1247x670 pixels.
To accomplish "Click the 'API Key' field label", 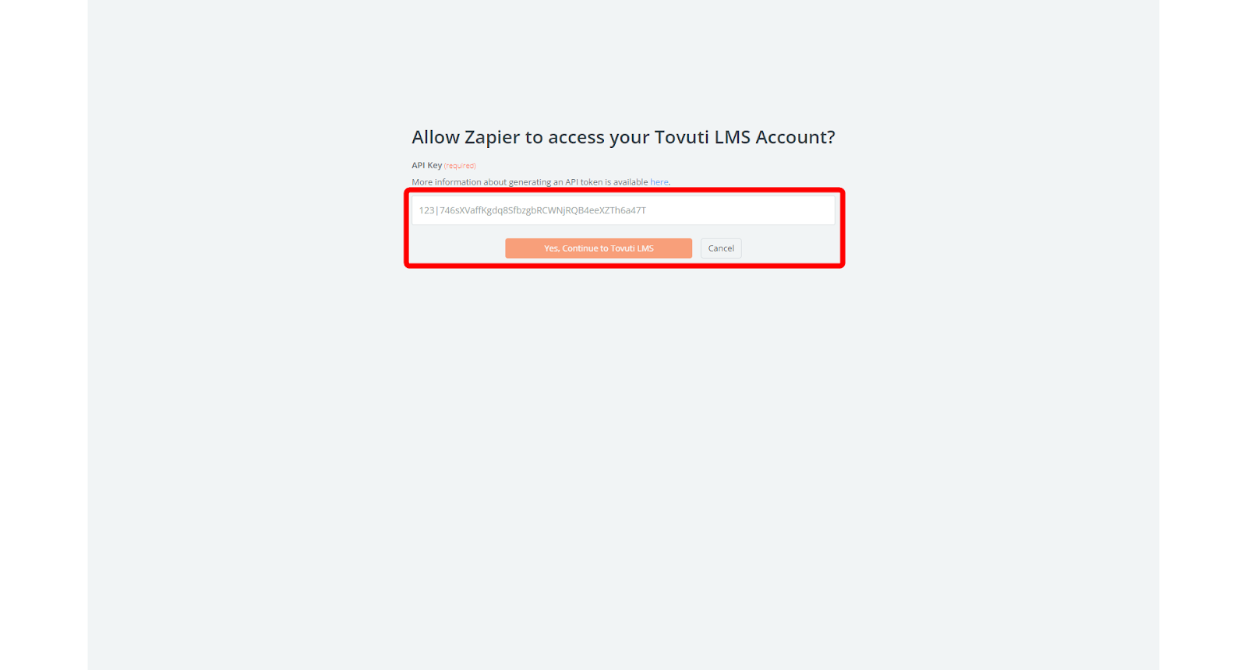I will coord(426,165).
